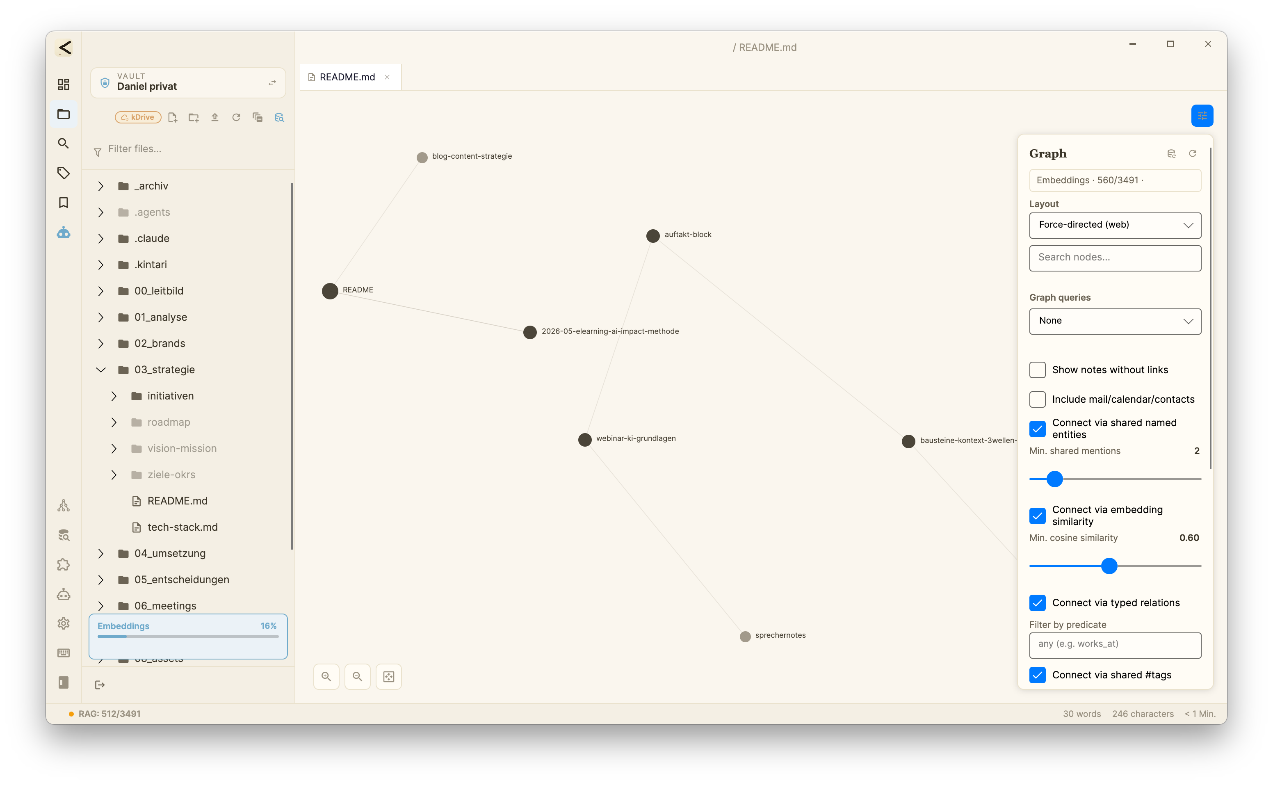Screen dimensions: 1273x785
Task: Open the Graph queries None dropdown
Action: [1115, 321]
